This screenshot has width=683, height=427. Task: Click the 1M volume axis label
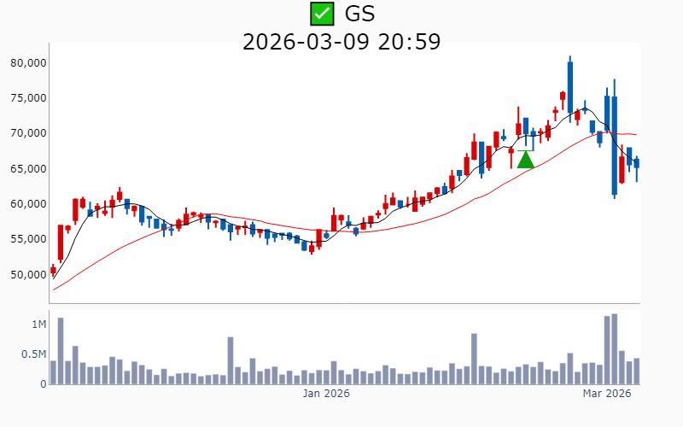pyautogui.click(x=39, y=325)
